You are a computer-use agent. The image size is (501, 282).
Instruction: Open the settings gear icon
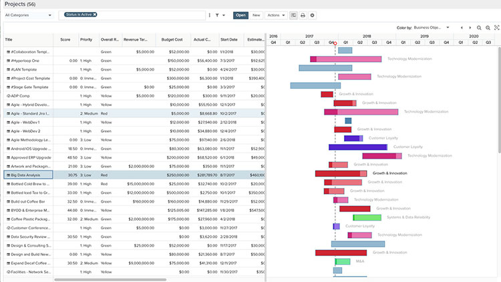[313, 15]
